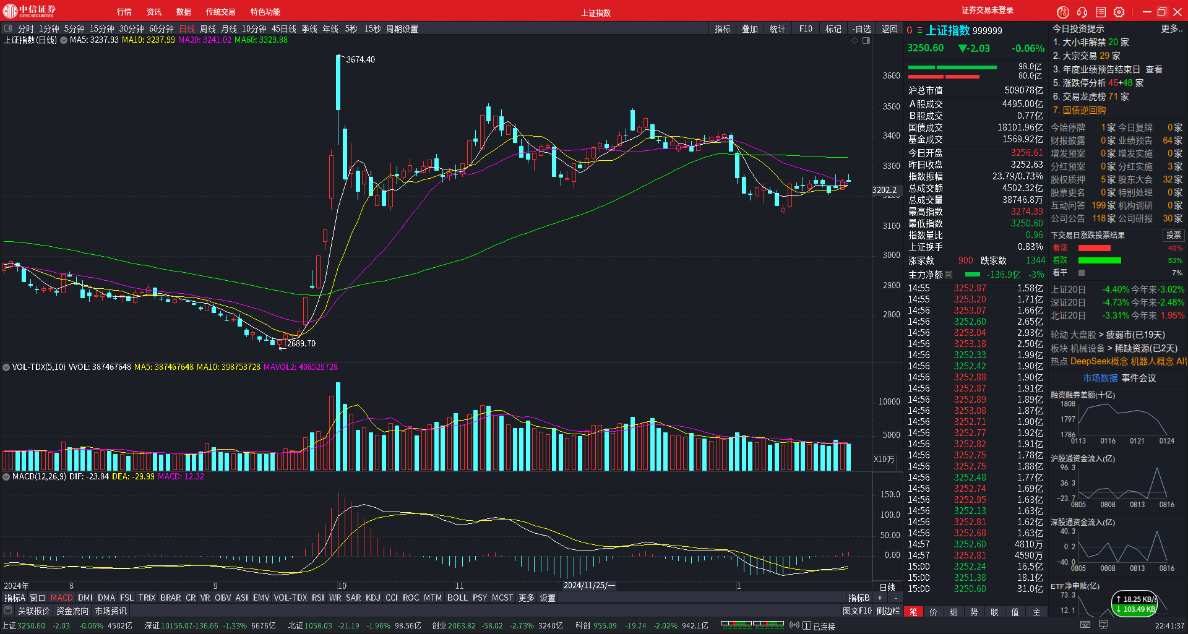Open the 叠加 overlay dropdown
Image resolution: width=1188 pixels, height=634 pixels.
pyautogui.click(x=750, y=29)
